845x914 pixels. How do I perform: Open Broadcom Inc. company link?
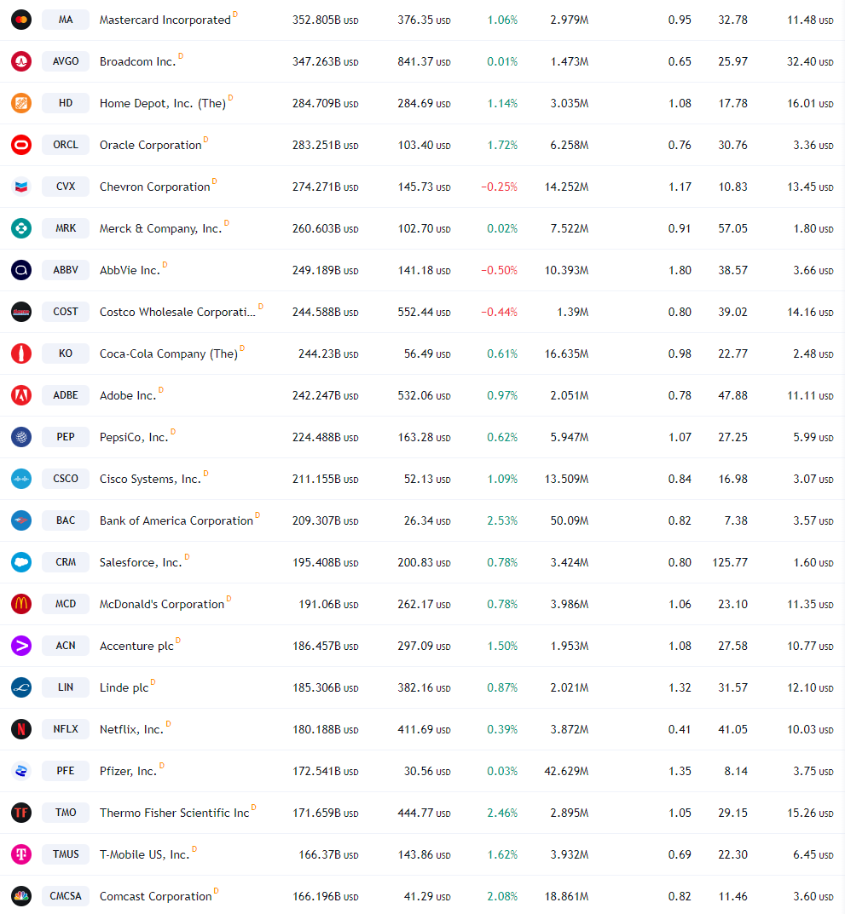tap(138, 61)
